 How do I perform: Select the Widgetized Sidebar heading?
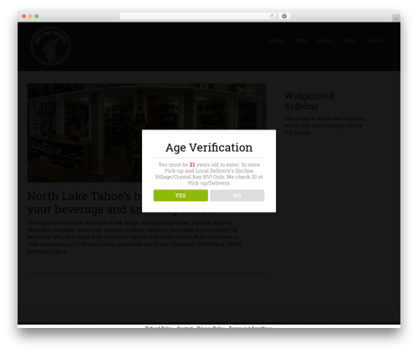309,101
